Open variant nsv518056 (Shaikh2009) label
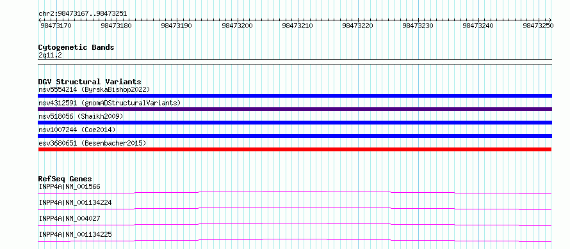 (81, 116)
